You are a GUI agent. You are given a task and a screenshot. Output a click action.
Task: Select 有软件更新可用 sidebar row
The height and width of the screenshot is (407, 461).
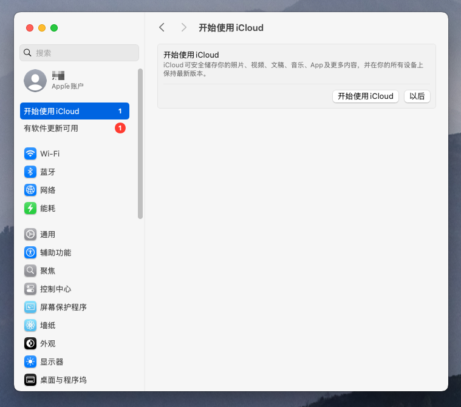click(75, 128)
